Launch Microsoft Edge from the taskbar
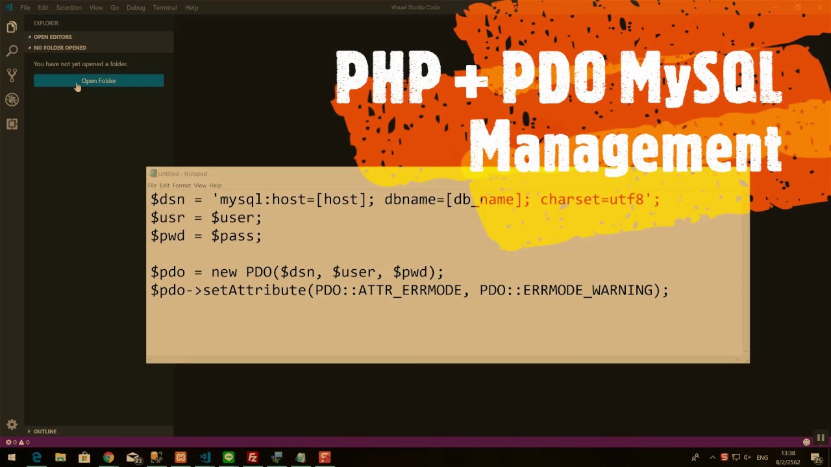This screenshot has height=467, width=831. 36,457
